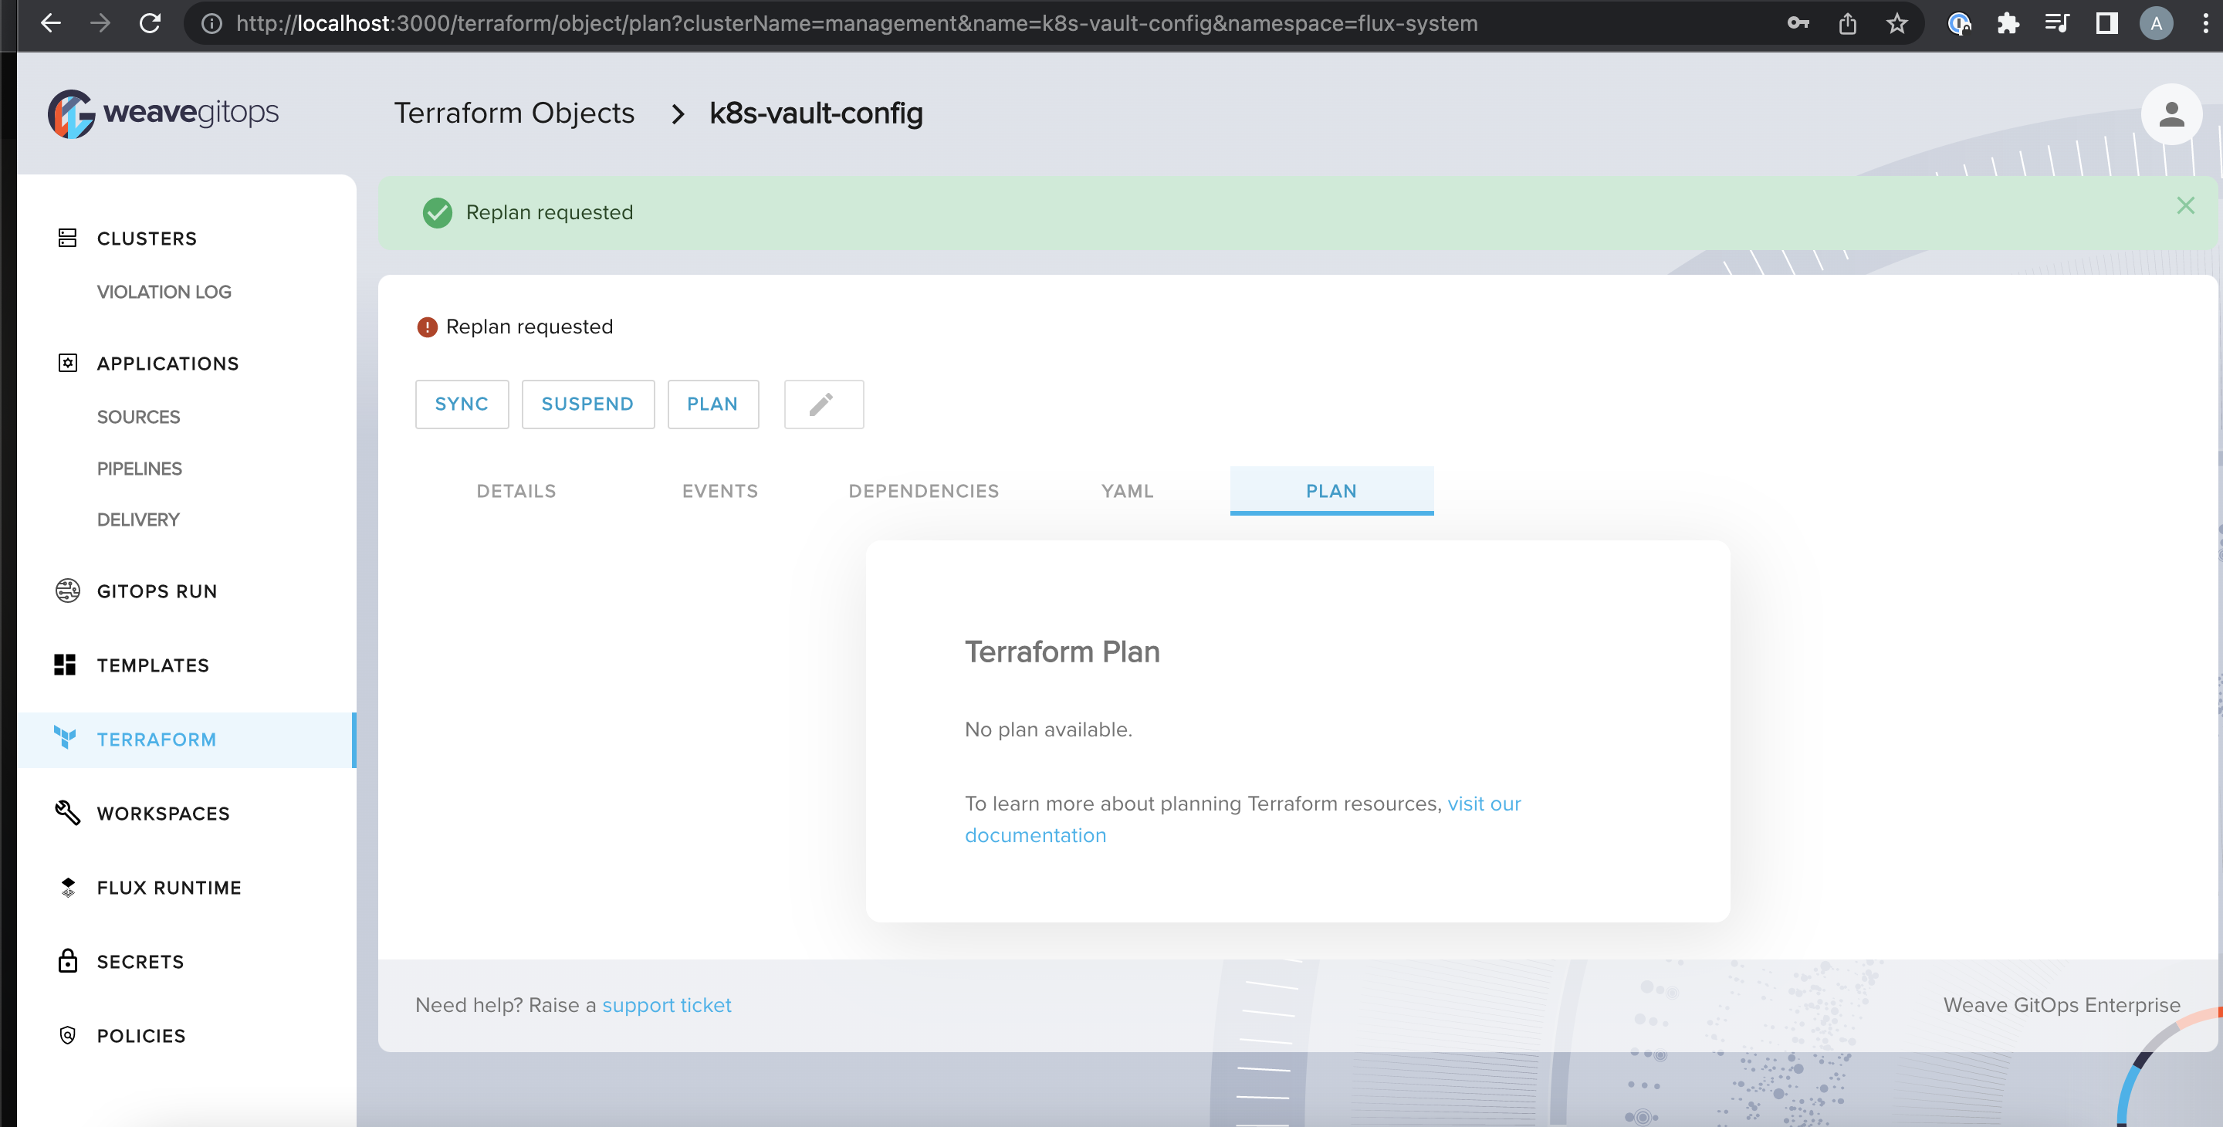Click Weave GitOps Enterprise footer text
Viewport: 2223px width, 1127px height.
pyautogui.click(x=2062, y=1005)
